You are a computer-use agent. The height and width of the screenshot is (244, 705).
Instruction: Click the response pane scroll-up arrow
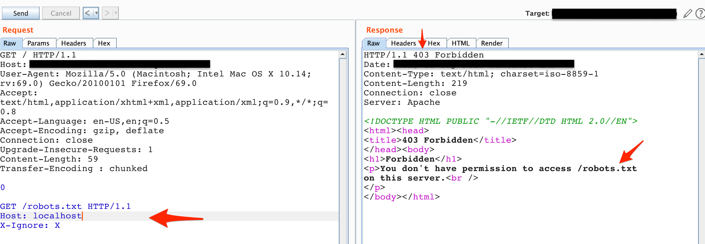pos(702,55)
